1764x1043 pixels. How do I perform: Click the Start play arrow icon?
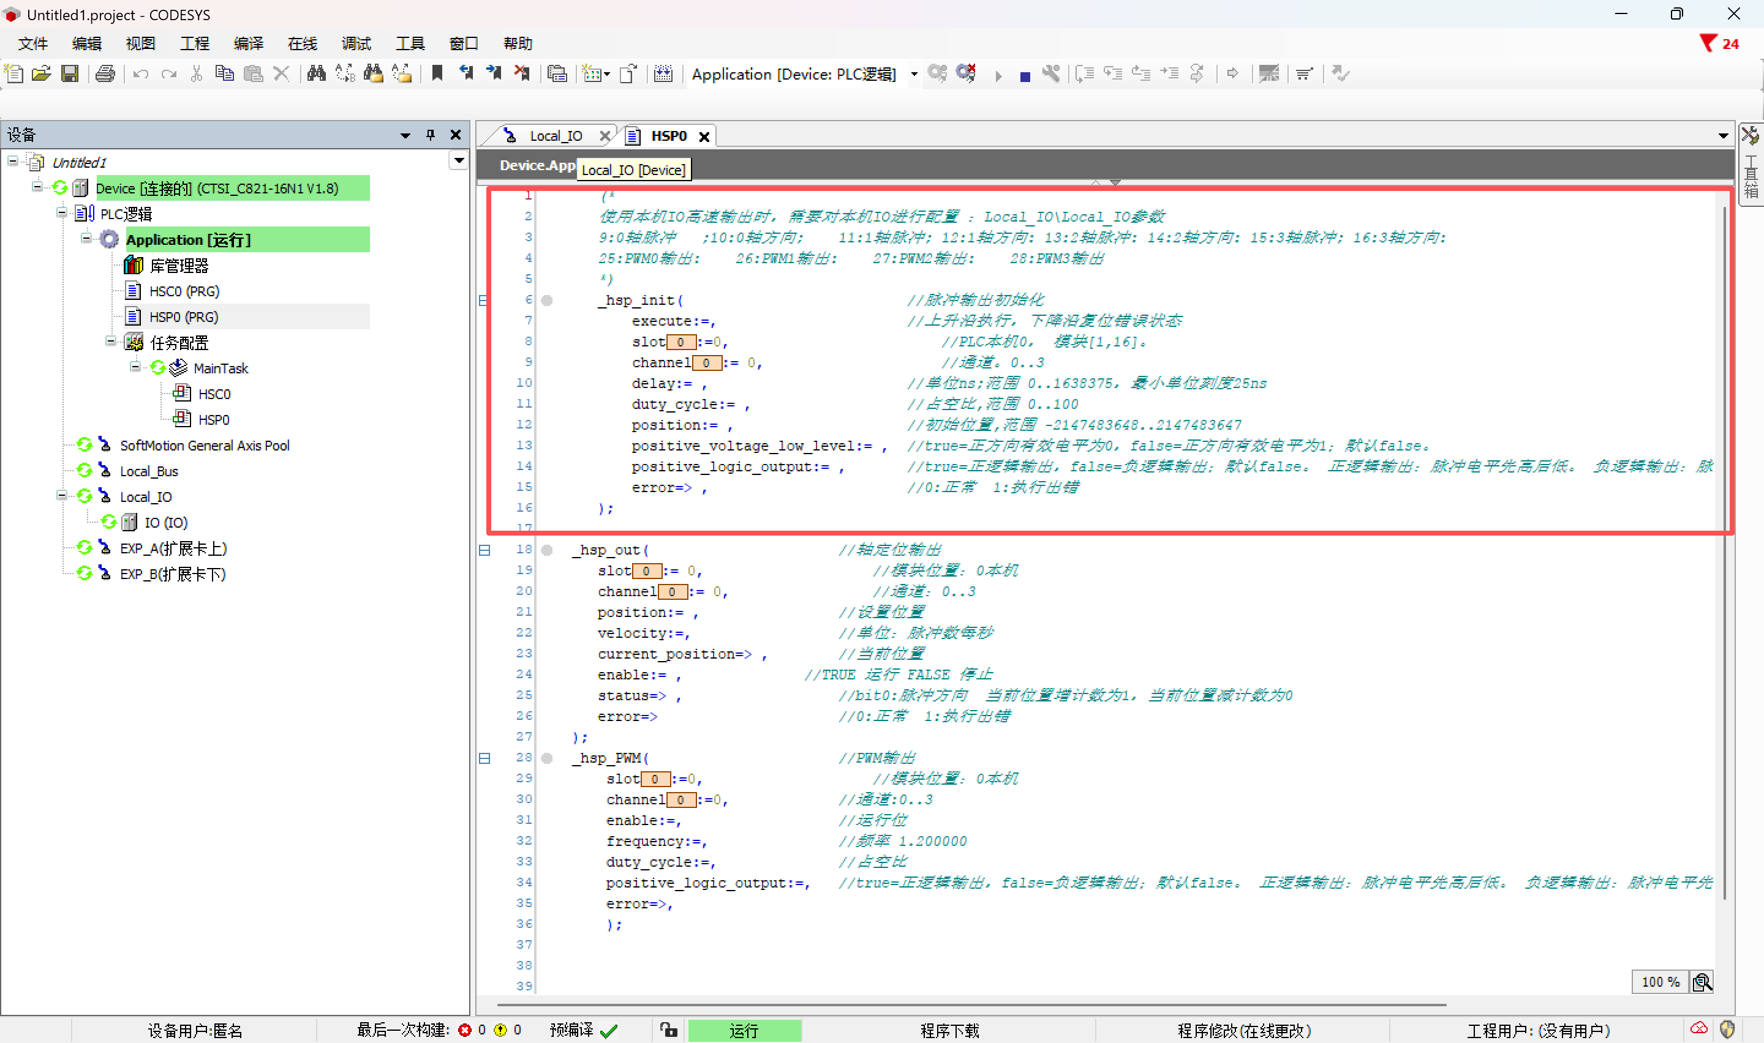tap(998, 75)
